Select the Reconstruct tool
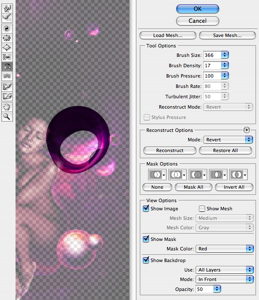Viewport: 259px width, 300px height. (7, 18)
